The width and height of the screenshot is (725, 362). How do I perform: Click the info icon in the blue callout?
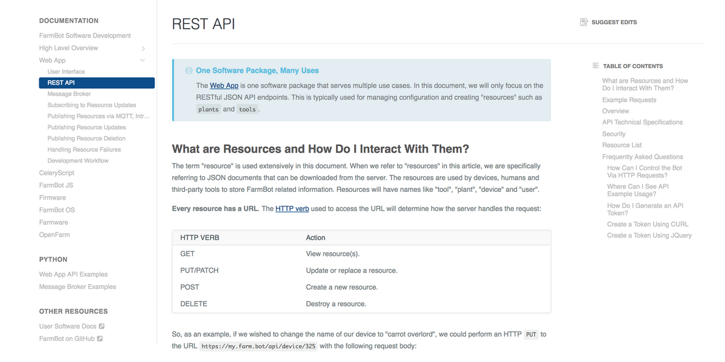tap(188, 70)
